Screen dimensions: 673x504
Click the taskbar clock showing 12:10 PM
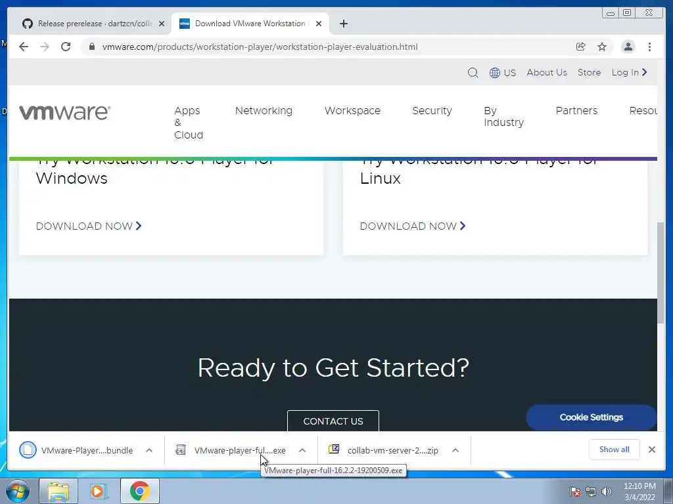639,491
